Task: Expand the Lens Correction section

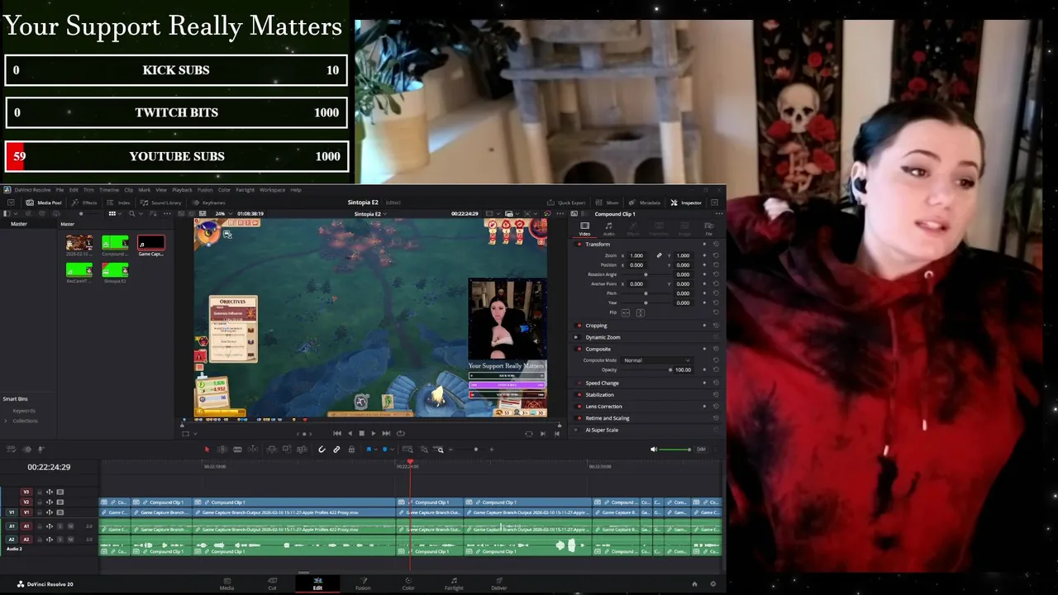Action: click(x=603, y=407)
